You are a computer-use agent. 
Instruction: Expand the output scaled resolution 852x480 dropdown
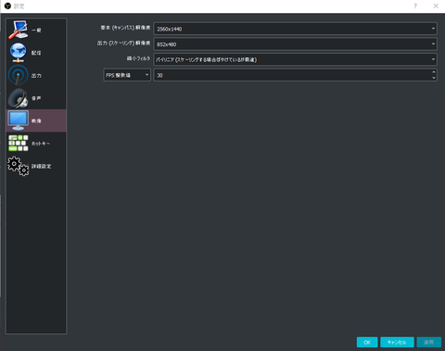295,44
